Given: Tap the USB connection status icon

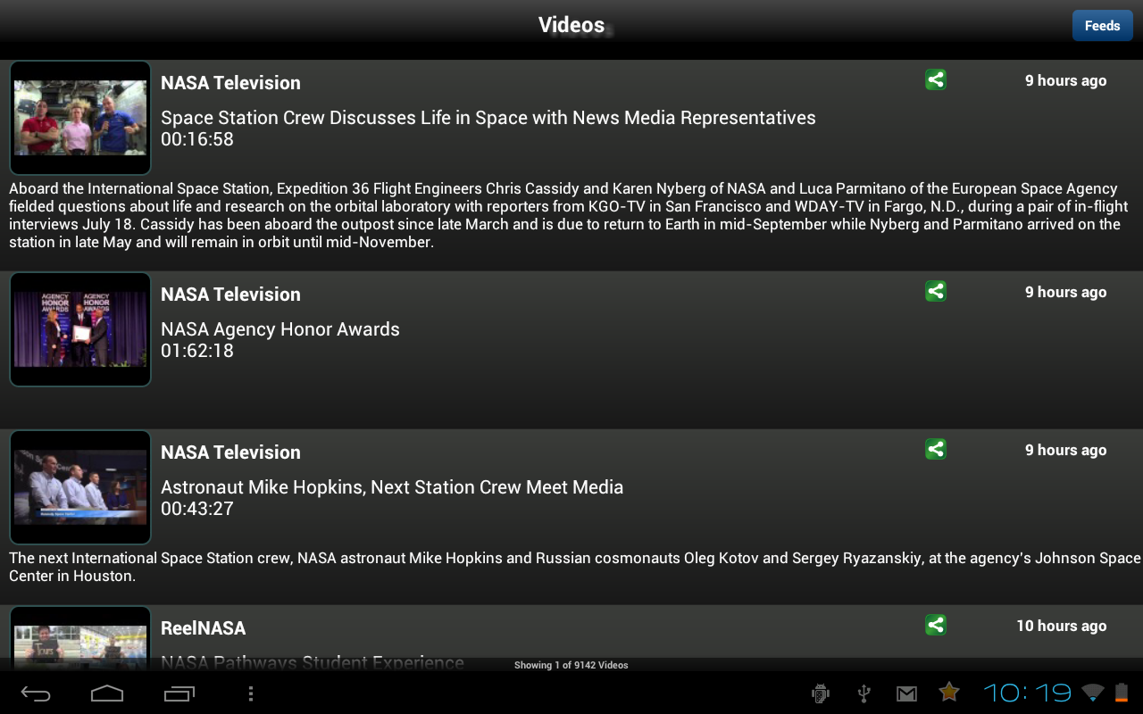Looking at the screenshot, I should tap(864, 693).
